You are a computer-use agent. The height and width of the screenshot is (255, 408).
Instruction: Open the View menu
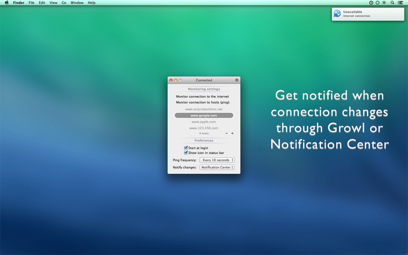pos(54,3)
